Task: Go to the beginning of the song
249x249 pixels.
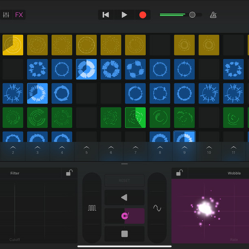Action: (106, 15)
